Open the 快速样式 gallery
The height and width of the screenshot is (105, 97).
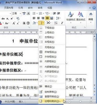point(71,17)
